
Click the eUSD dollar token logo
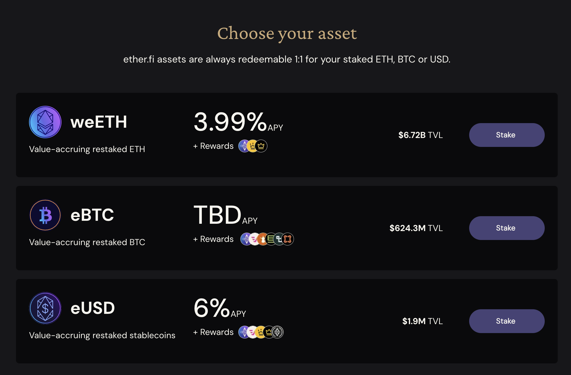[x=45, y=308]
